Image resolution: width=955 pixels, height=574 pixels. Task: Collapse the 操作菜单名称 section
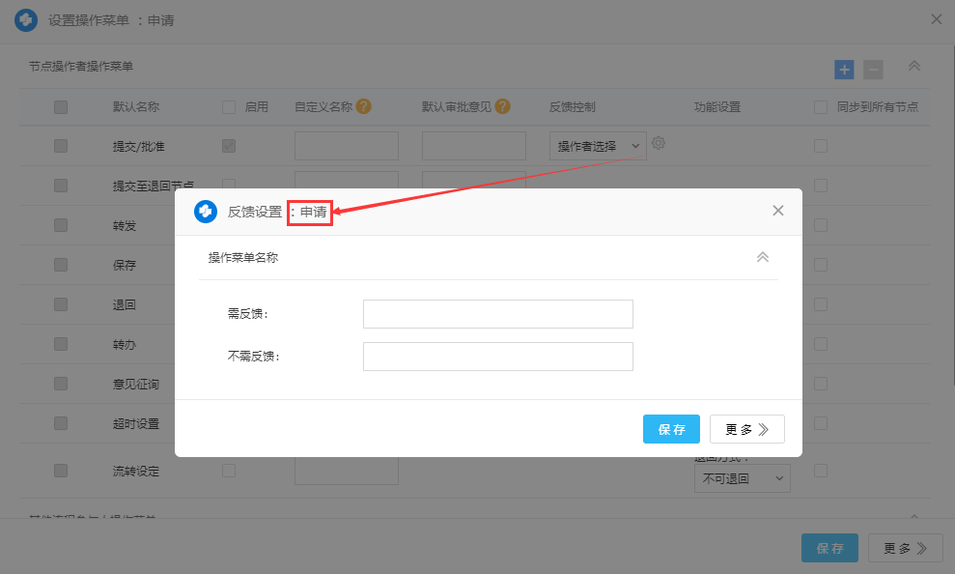762,257
